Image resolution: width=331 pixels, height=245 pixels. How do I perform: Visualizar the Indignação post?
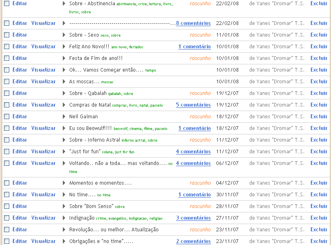pos(43,218)
